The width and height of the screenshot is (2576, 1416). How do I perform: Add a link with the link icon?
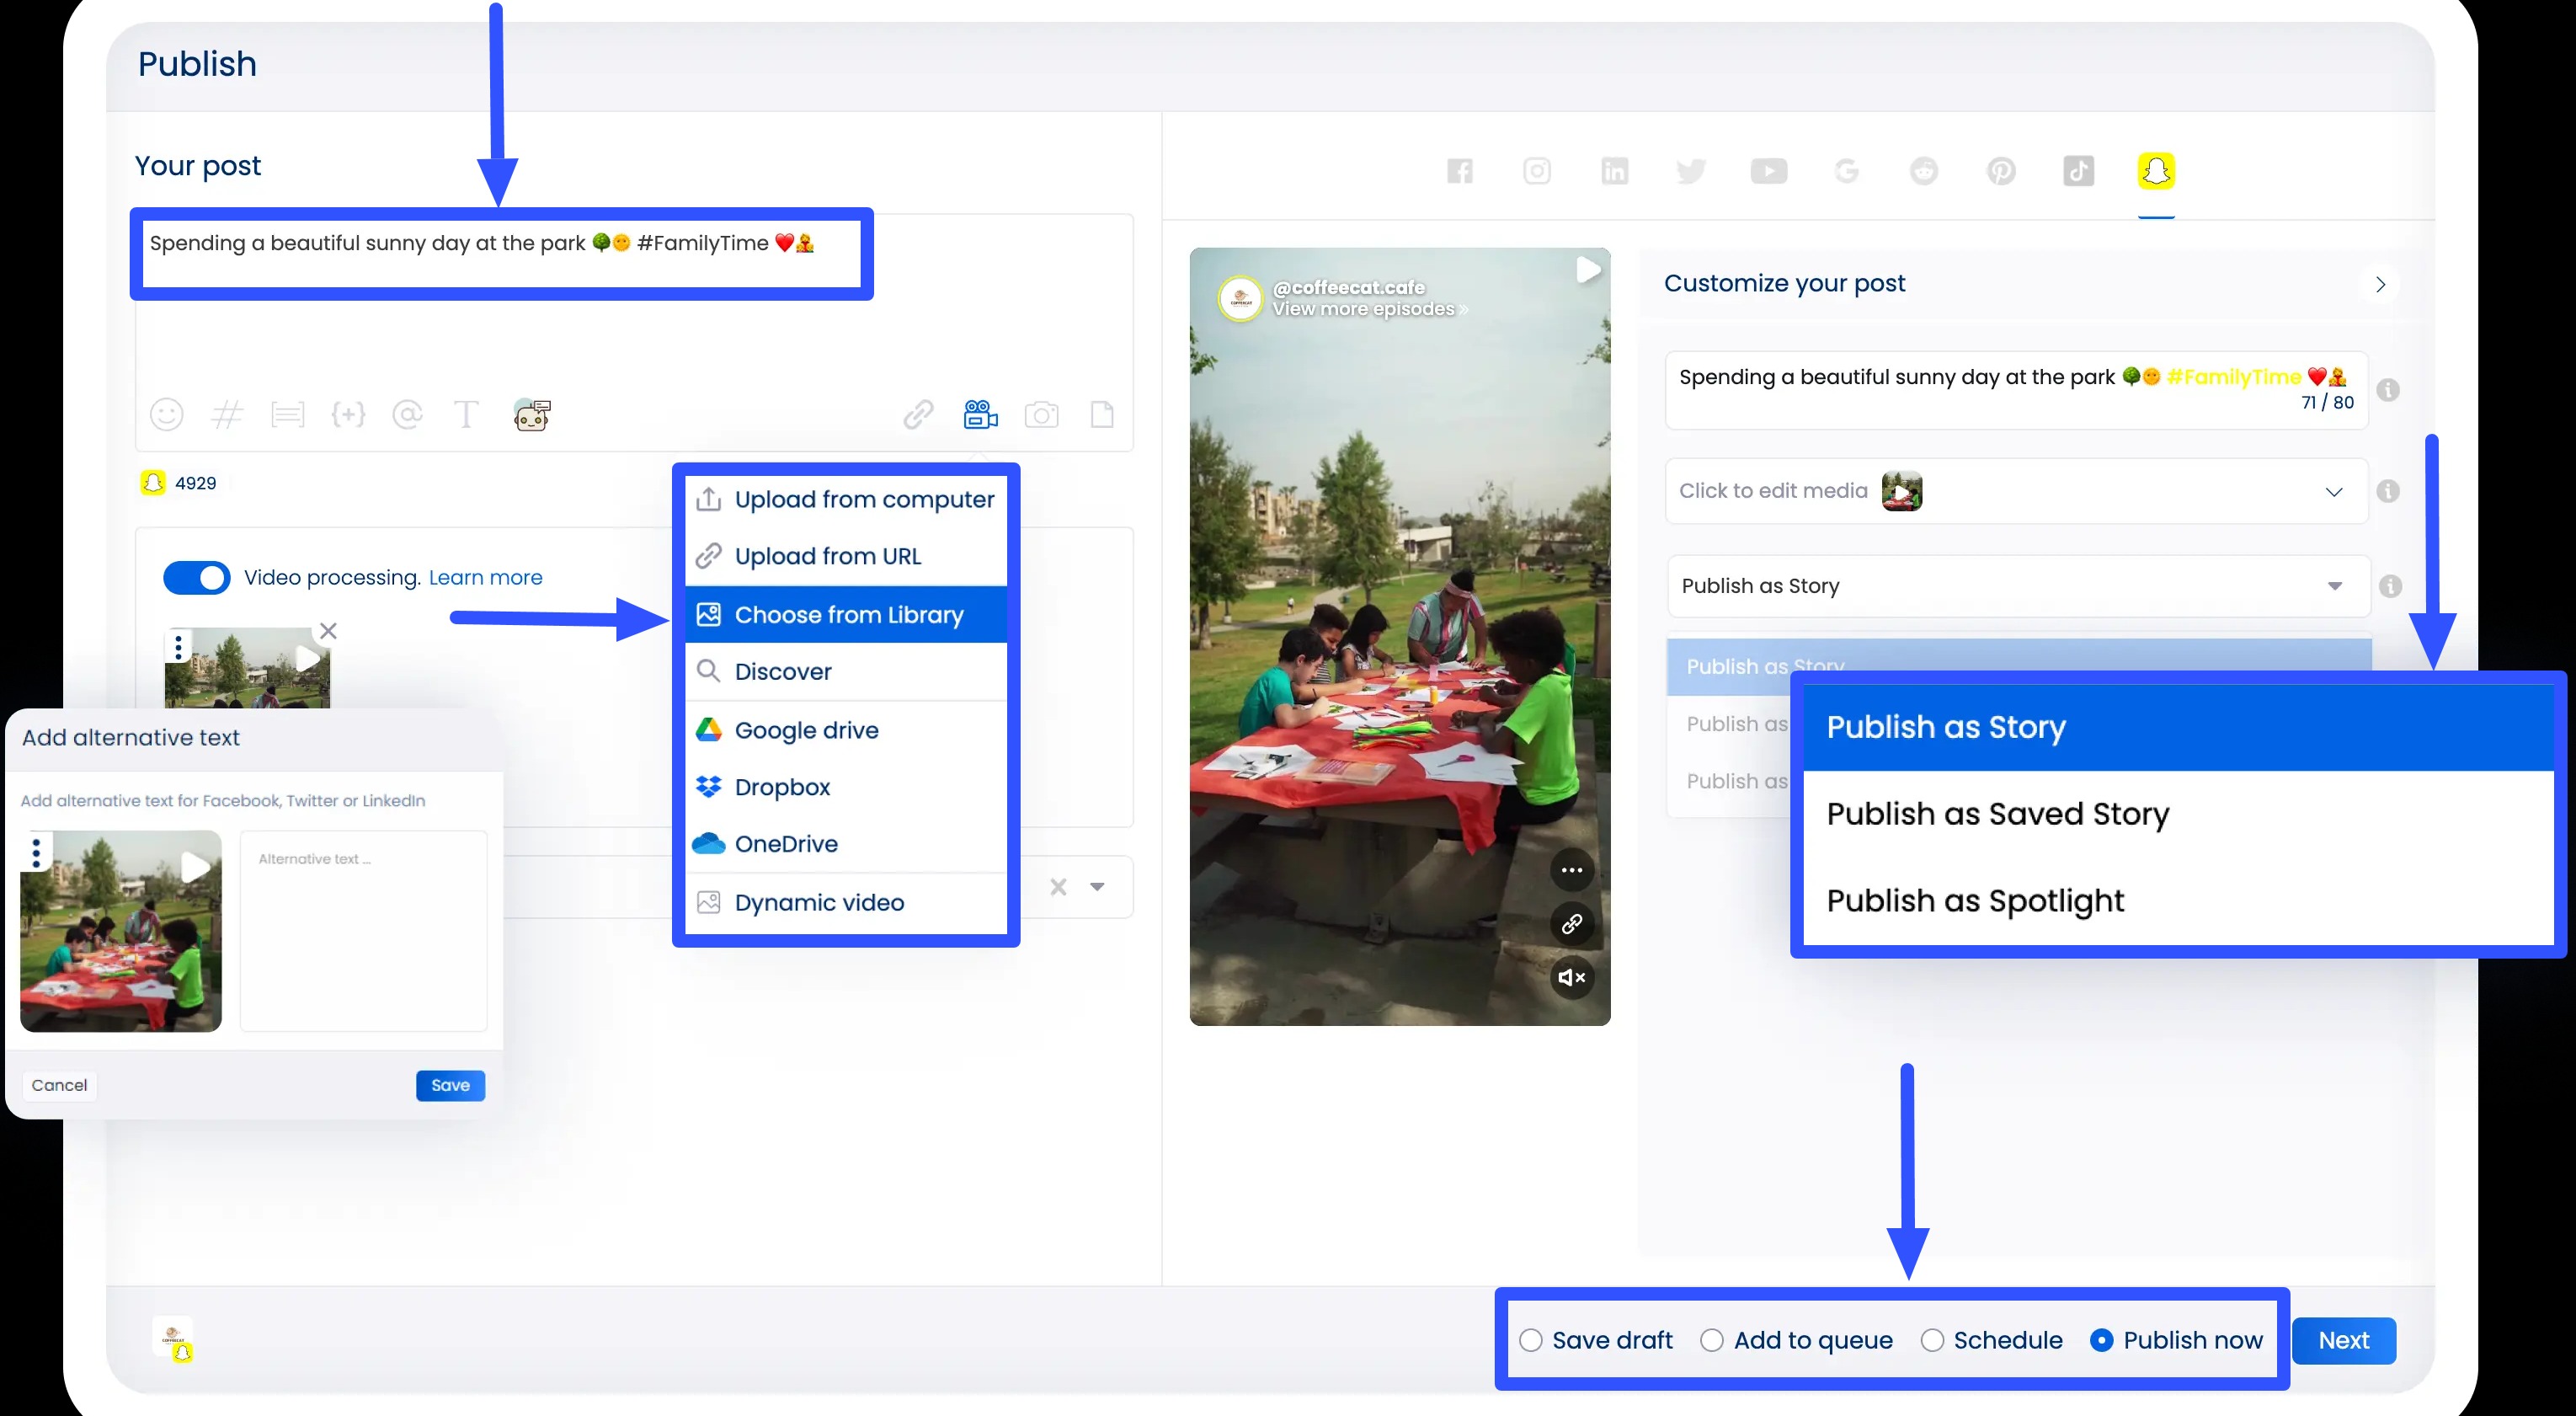917,414
